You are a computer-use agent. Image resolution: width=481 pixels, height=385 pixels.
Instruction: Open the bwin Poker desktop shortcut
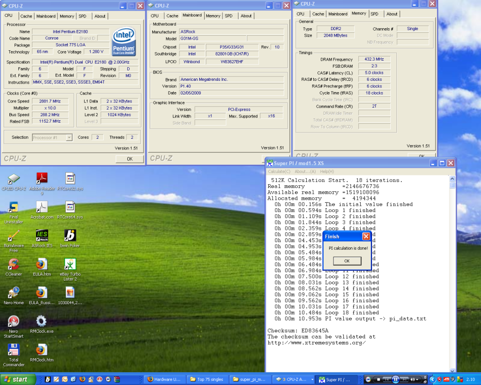coord(70,236)
